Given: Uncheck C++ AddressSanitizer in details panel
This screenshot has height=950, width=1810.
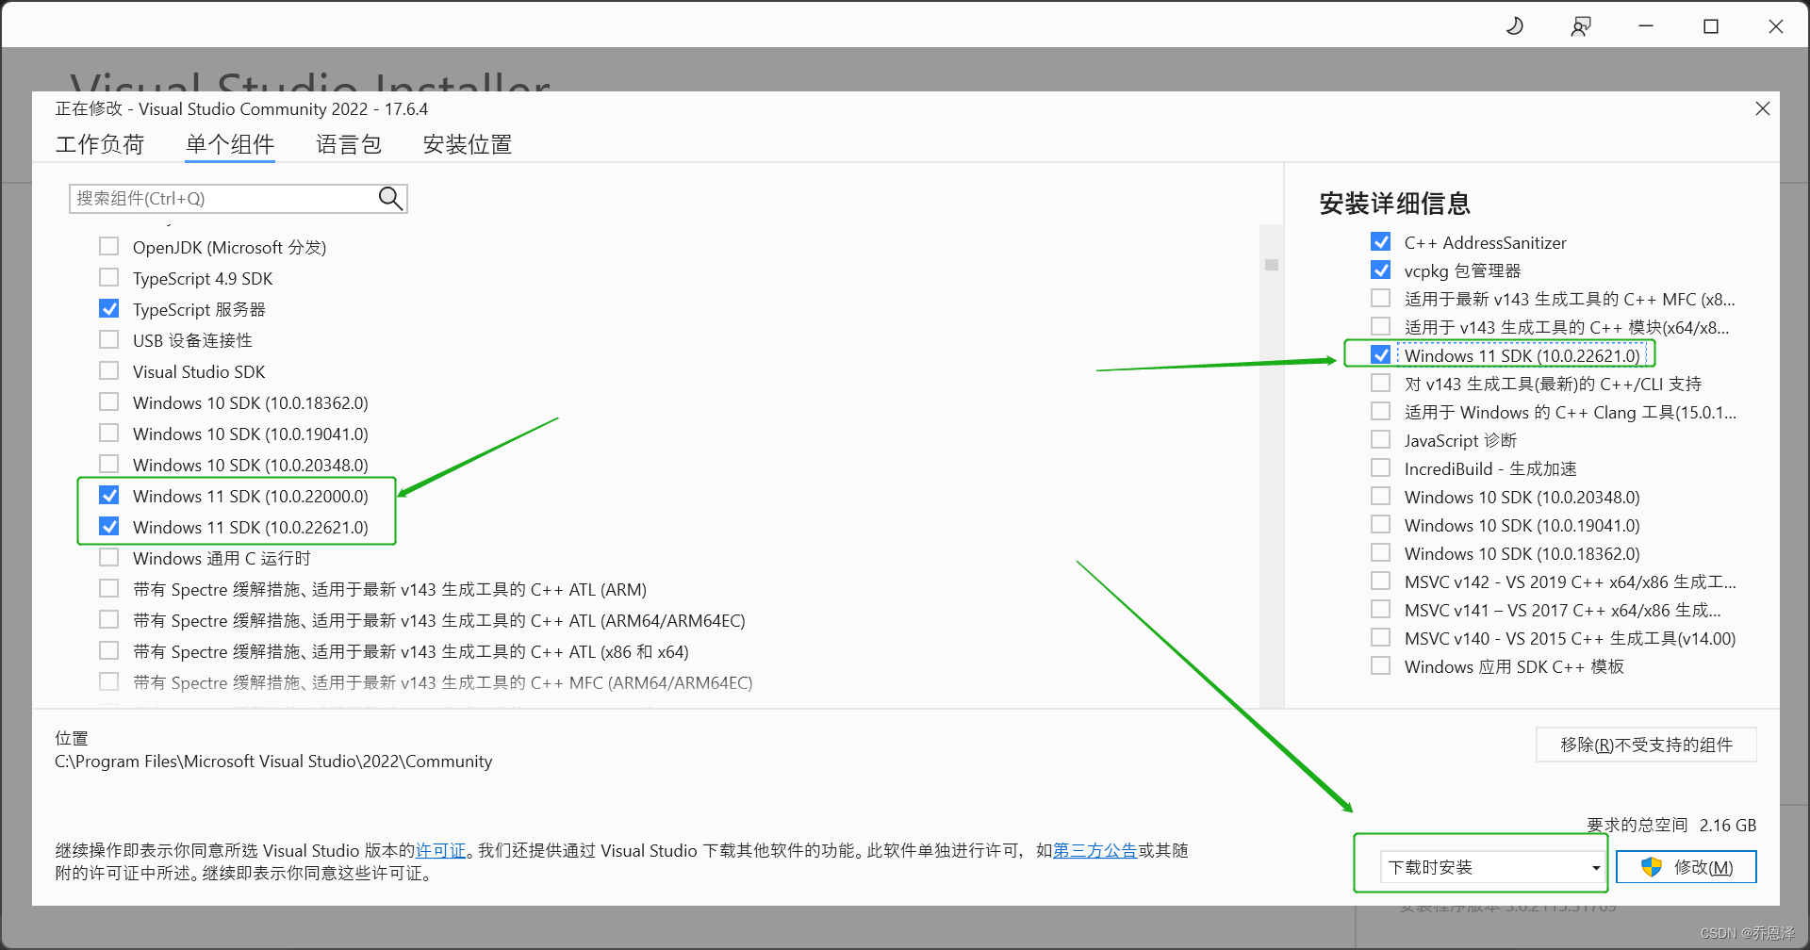Looking at the screenshot, I should (x=1380, y=241).
